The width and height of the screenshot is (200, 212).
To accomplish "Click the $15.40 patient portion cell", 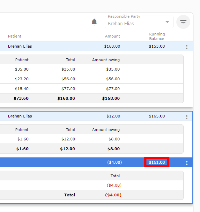I will 22,89.
